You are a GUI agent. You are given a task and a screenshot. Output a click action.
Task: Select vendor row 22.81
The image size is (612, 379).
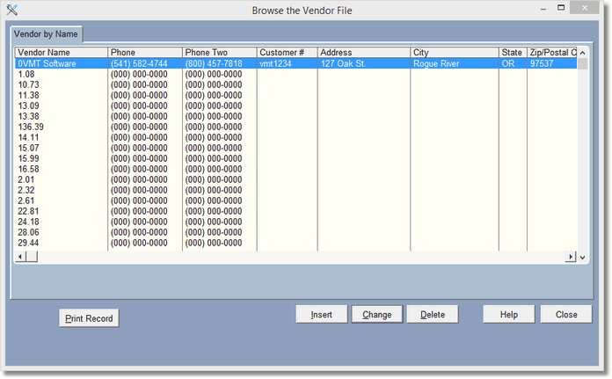(295, 211)
